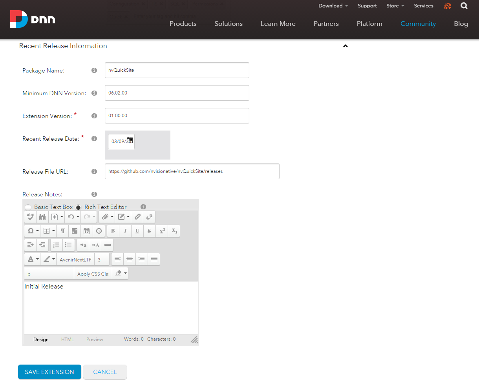Insert a bulleted list

(x=69, y=245)
